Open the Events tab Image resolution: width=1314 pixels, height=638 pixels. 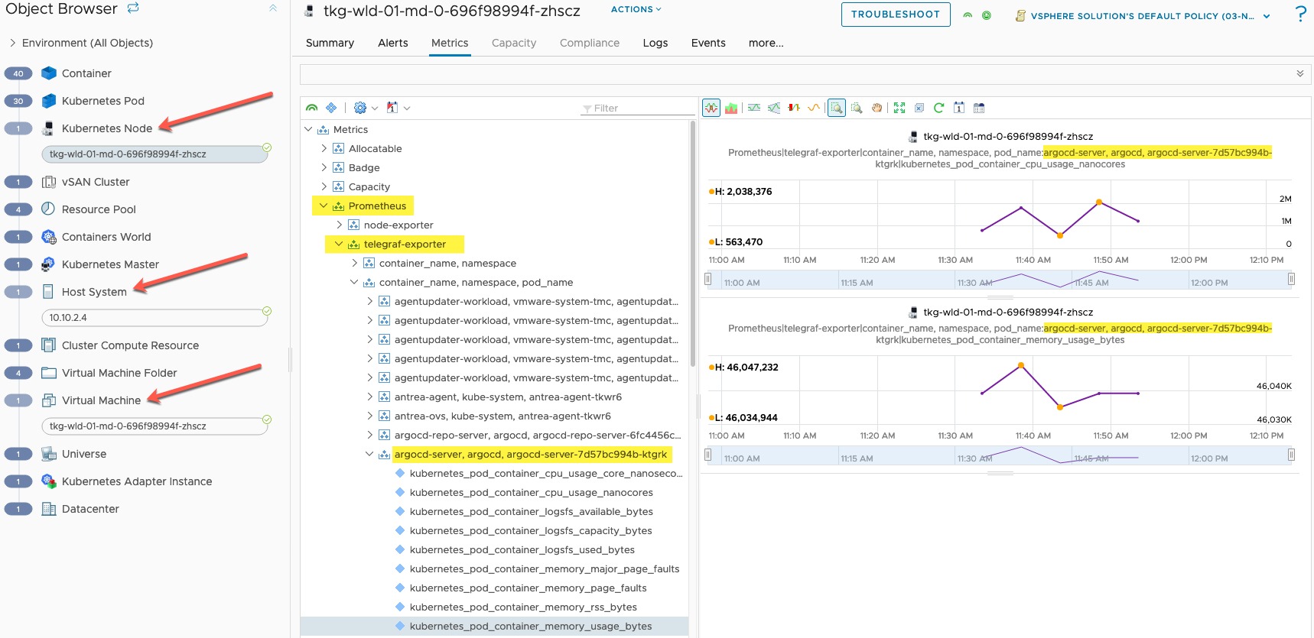pos(708,43)
